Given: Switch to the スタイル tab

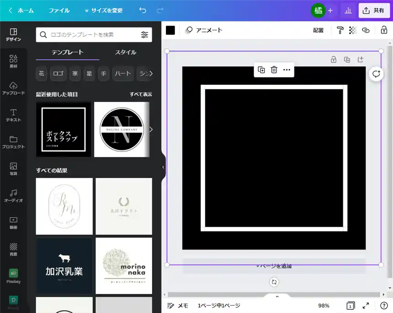Looking at the screenshot, I should (x=126, y=52).
